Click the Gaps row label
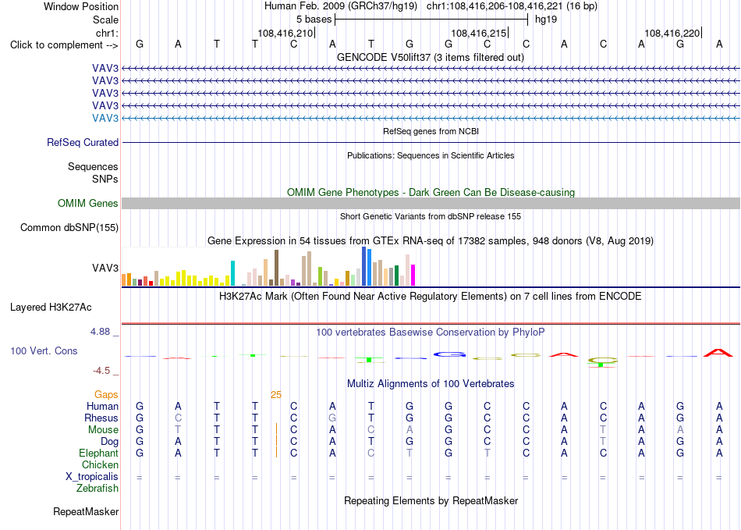Screen dimensions: 741x530 (106, 394)
